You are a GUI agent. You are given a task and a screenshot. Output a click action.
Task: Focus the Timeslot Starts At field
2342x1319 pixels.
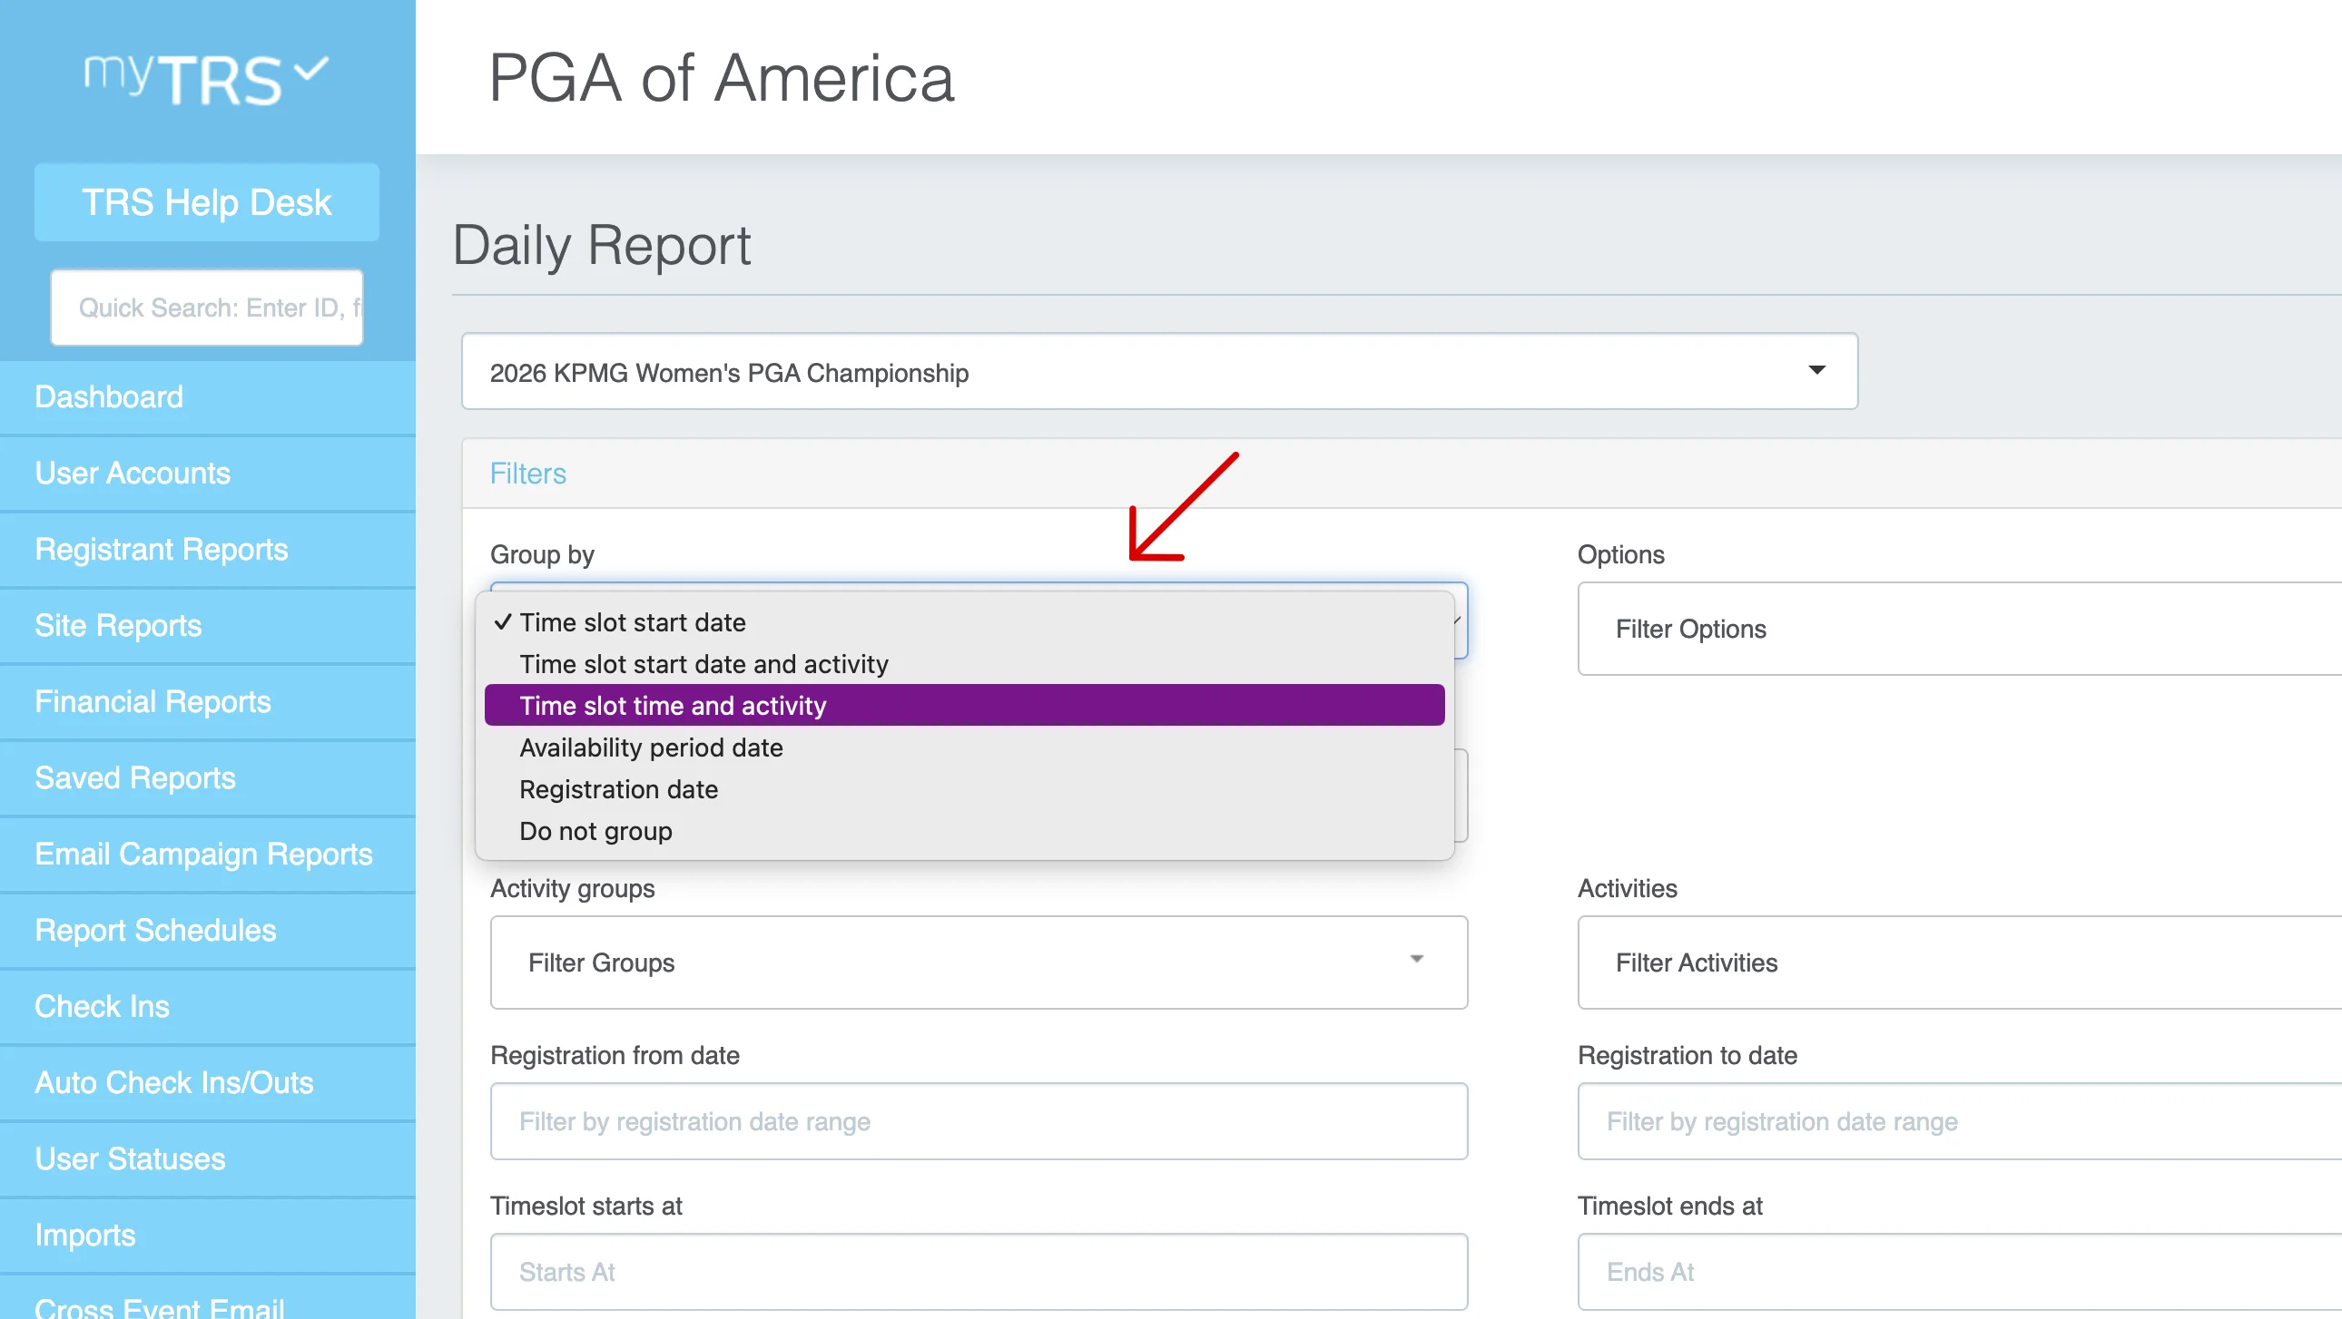coord(979,1272)
